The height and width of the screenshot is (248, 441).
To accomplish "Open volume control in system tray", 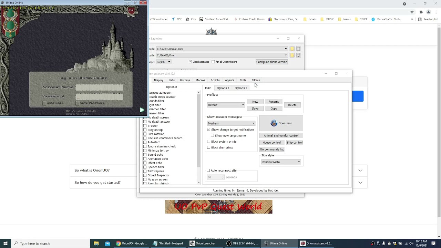I will pos(411,244).
